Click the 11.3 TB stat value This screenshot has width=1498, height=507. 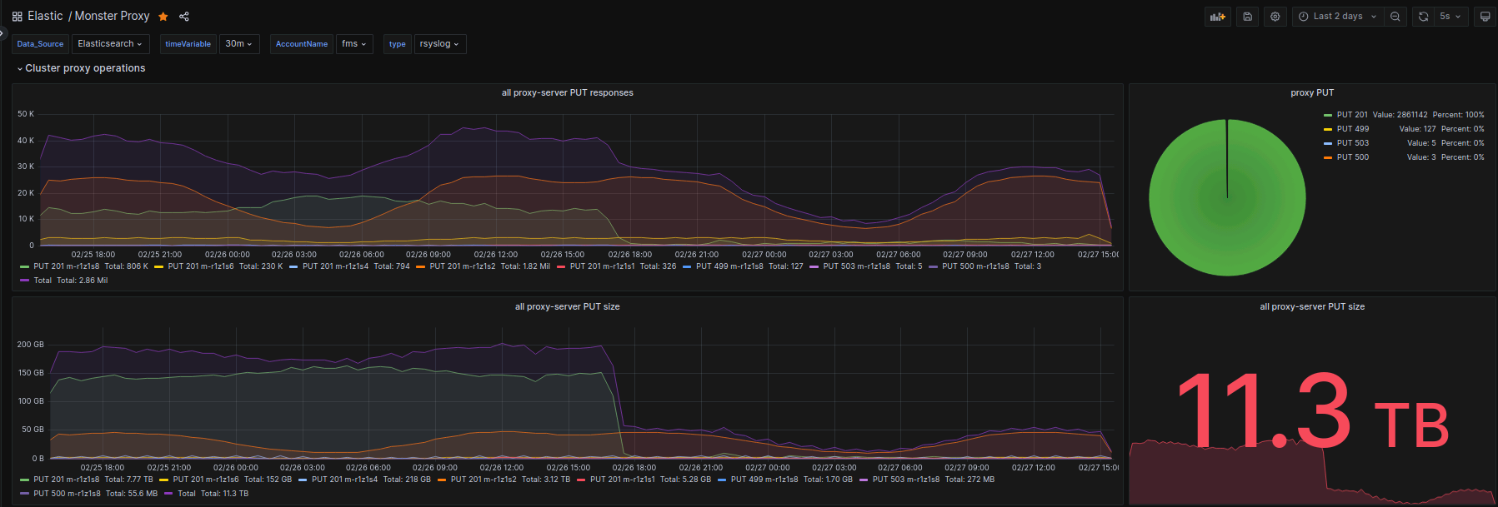click(1312, 410)
